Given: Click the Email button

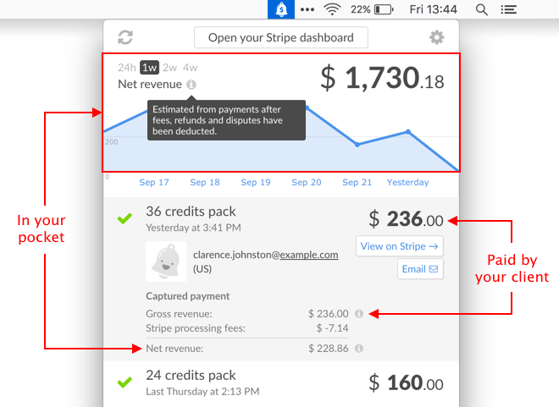Looking at the screenshot, I should [420, 269].
